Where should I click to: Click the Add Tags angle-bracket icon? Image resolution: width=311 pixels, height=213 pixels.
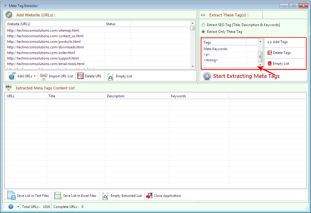click(269, 42)
